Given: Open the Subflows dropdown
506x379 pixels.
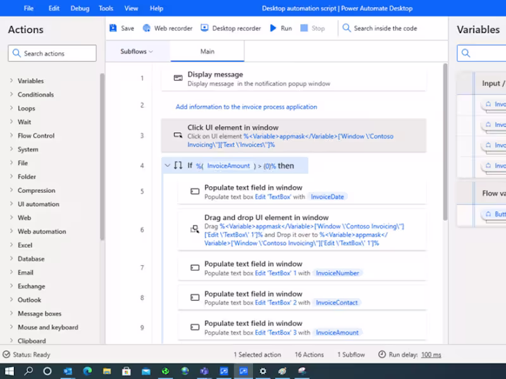Looking at the screenshot, I should coord(137,50).
